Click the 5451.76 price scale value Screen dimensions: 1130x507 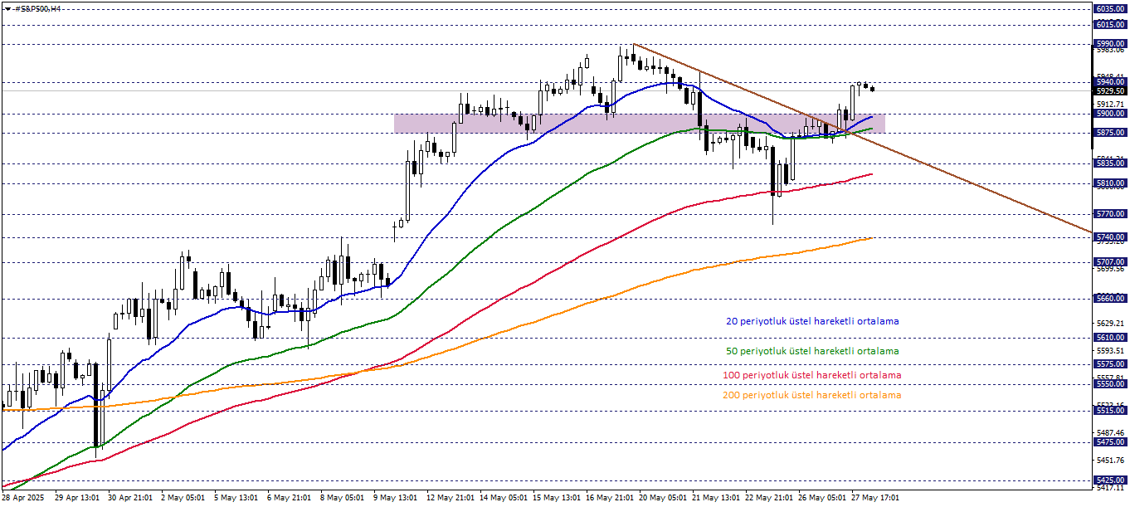click(x=1110, y=461)
